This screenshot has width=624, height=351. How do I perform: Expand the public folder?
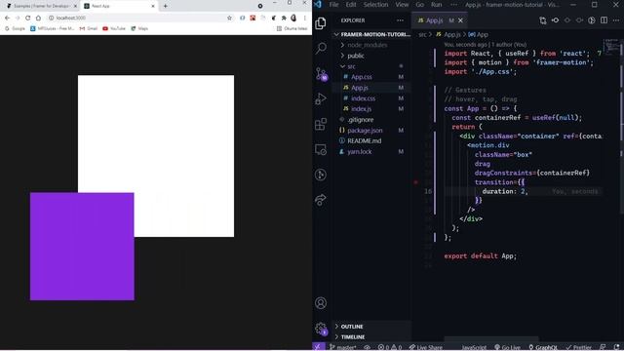371,56
